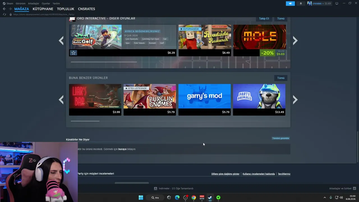Screen dimensions: 359x202
Task: Open the downloads icon in bottom bar
Action: [156, 189]
